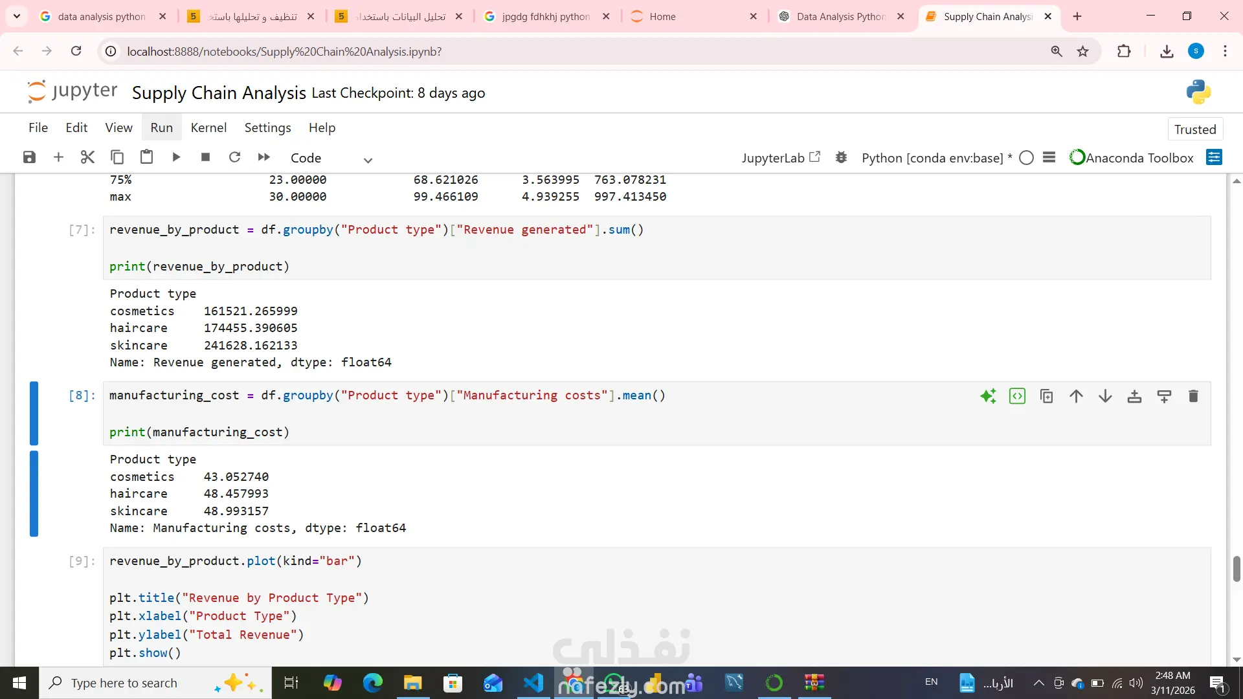Click into the code of cell 7

click(656, 248)
